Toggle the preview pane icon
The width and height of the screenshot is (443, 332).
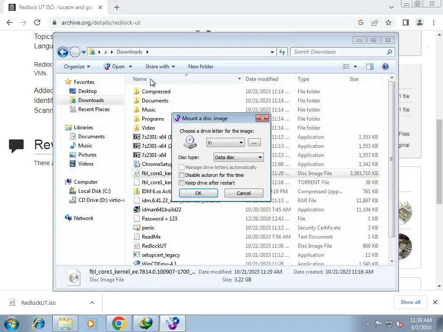coord(370,67)
